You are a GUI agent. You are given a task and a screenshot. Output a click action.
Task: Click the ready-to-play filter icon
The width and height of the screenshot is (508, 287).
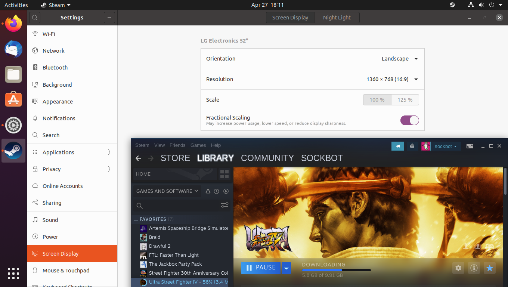226,191
